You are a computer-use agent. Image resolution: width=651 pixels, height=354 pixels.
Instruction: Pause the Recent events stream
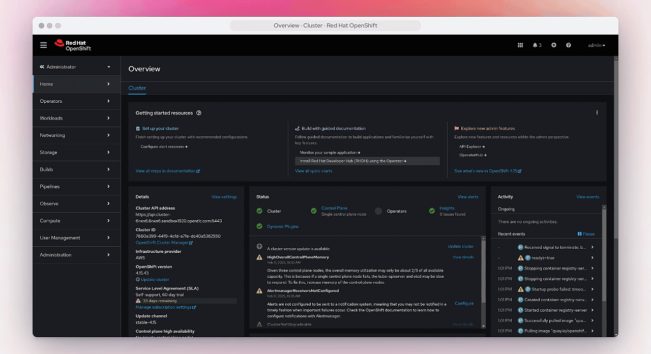[x=586, y=234]
